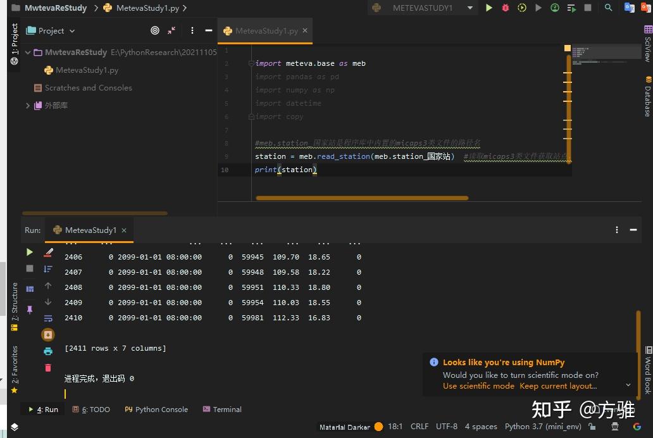
Task: Switch to the Python Console tab
Action: click(156, 410)
